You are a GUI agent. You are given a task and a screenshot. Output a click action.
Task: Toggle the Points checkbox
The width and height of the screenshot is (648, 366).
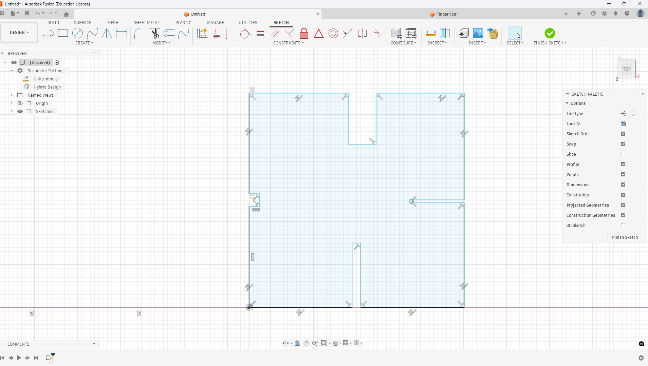pyautogui.click(x=623, y=175)
